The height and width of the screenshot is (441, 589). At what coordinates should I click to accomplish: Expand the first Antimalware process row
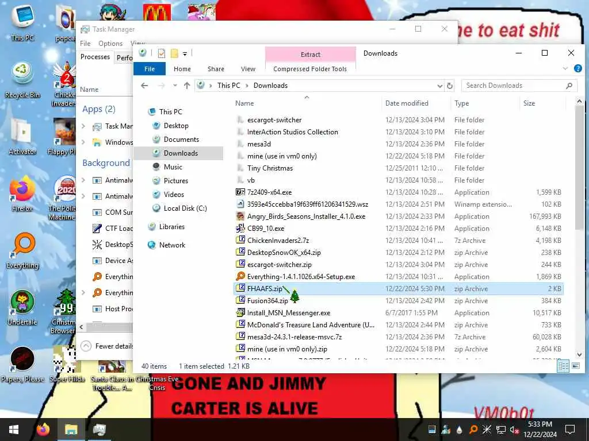[83, 180]
